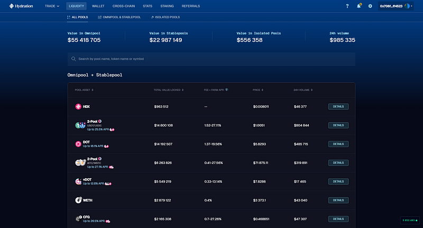Click the WETH token icon
423x228 pixels.
click(x=78, y=200)
